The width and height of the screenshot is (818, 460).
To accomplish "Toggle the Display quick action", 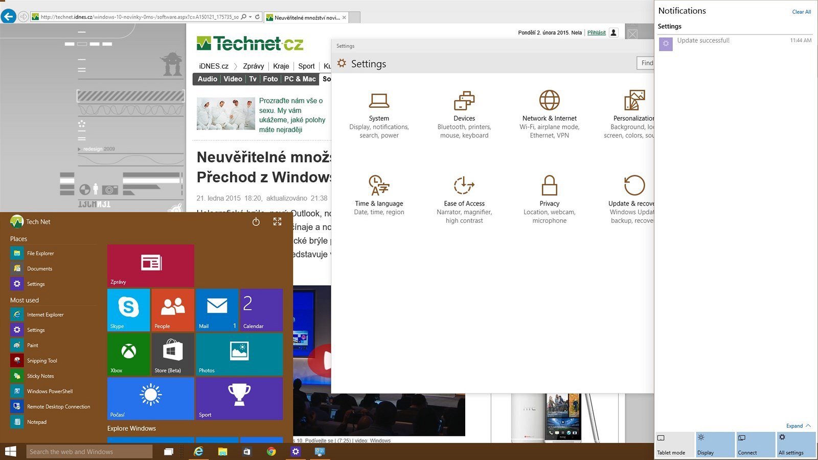I will point(715,445).
